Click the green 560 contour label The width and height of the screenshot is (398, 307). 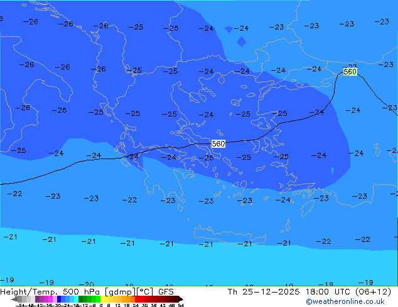point(350,71)
